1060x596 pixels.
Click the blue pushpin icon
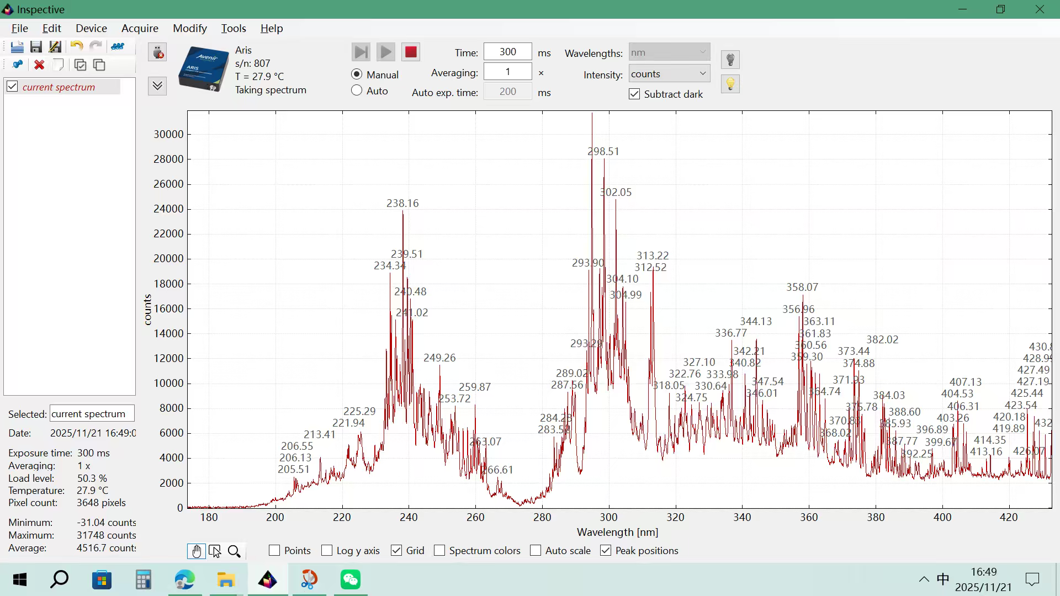[x=17, y=65]
